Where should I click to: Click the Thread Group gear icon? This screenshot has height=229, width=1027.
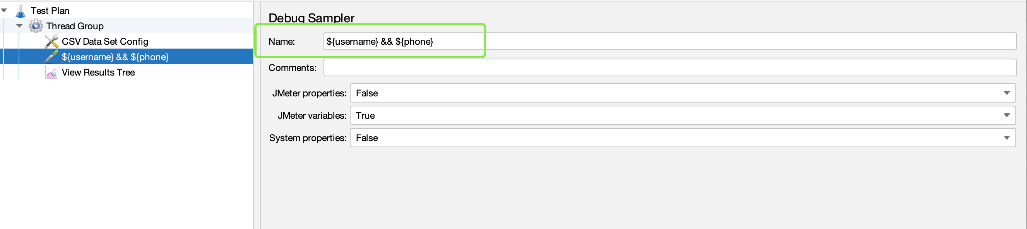pos(36,26)
